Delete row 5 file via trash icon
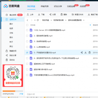This screenshot has height=98, width=98. pos(89,53)
